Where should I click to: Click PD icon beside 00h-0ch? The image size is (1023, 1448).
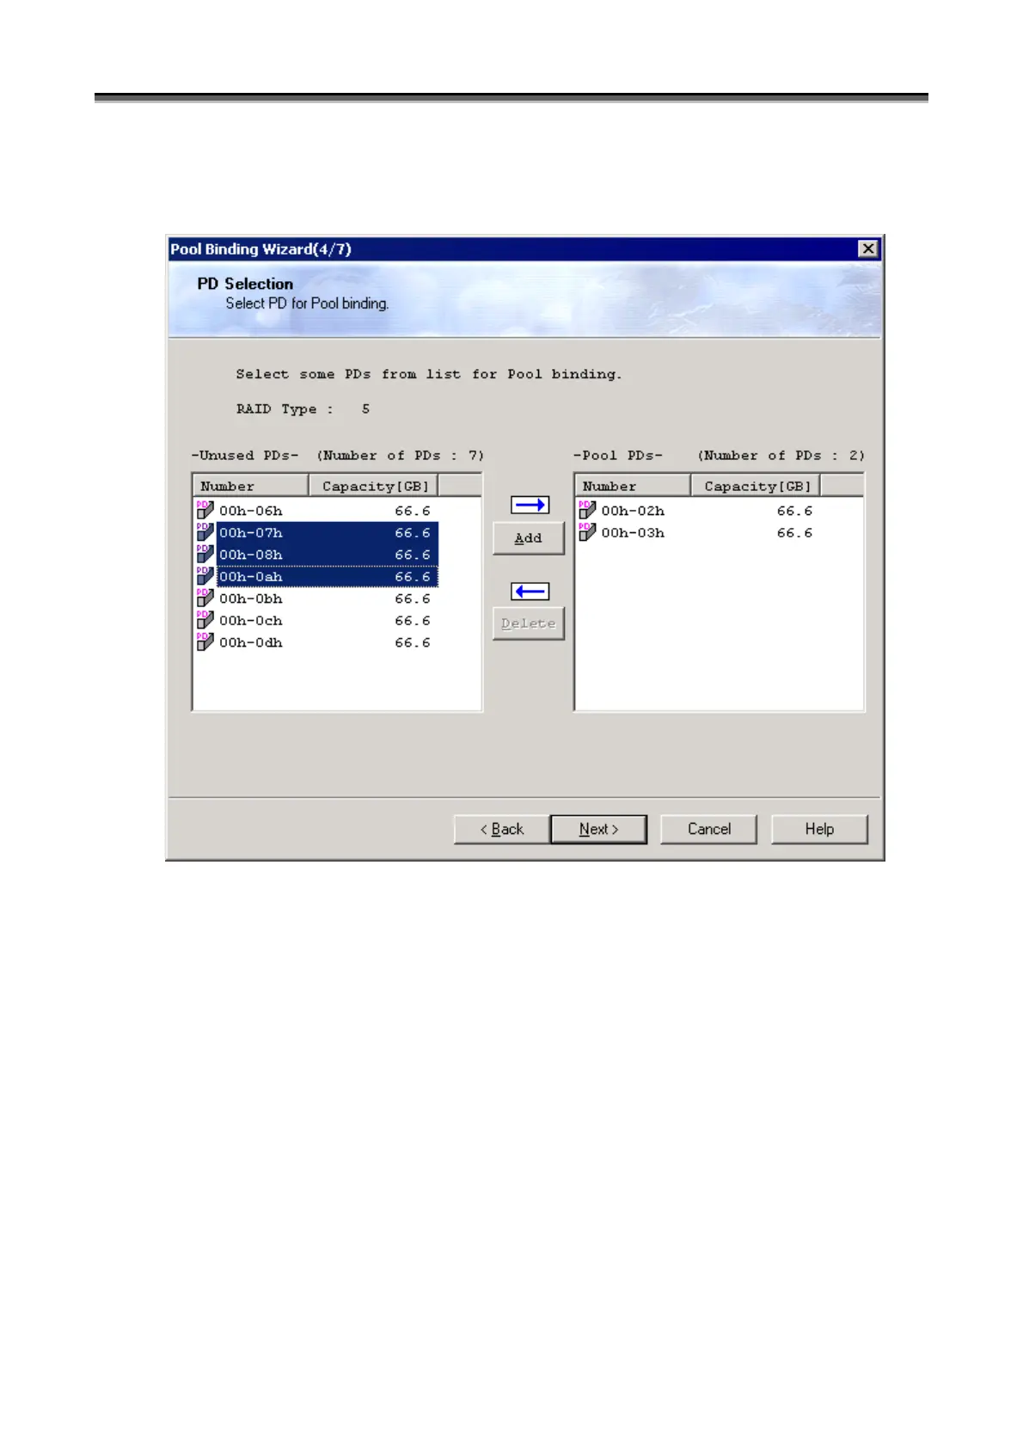pos(205,620)
